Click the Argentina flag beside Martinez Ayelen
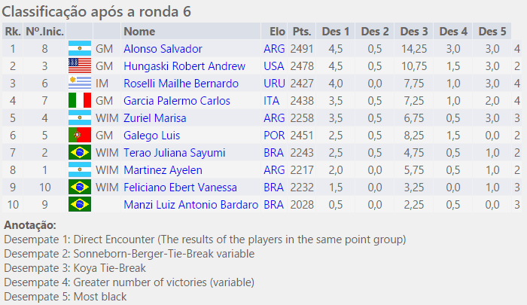527x305 pixels. pos(79,169)
